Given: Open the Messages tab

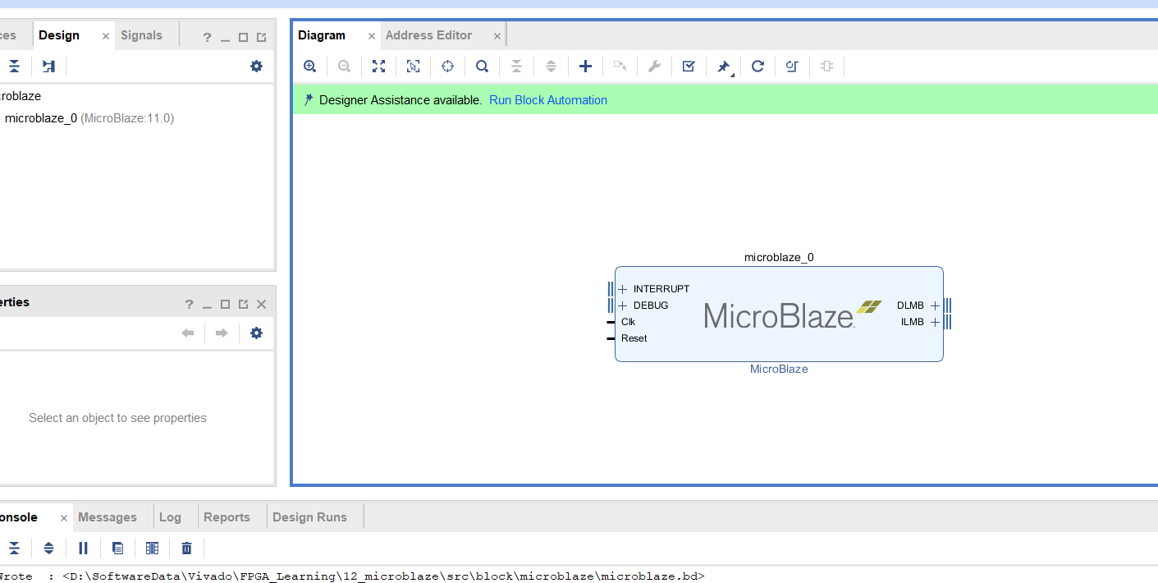Looking at the screenshot, I should coord(108,517).
